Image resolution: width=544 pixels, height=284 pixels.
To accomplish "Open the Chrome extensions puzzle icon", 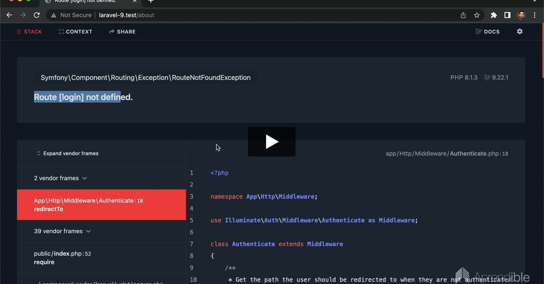I will 494,15.
